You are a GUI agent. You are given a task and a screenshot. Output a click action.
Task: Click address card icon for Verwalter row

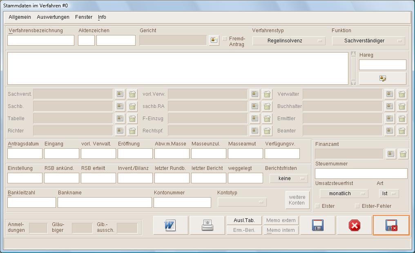coord(390,94)
